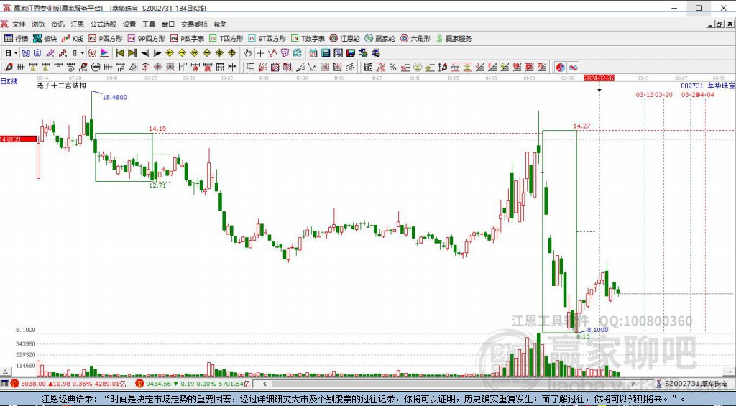Click the 15.4800 high price label
Viewport: 736px width, 406px height.
[114, 97]
